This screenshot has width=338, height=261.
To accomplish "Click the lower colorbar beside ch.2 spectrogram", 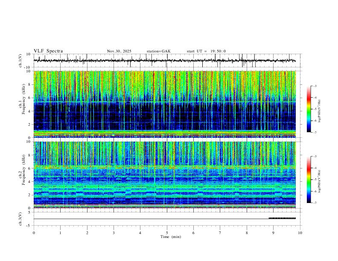I will coord(309,180).
